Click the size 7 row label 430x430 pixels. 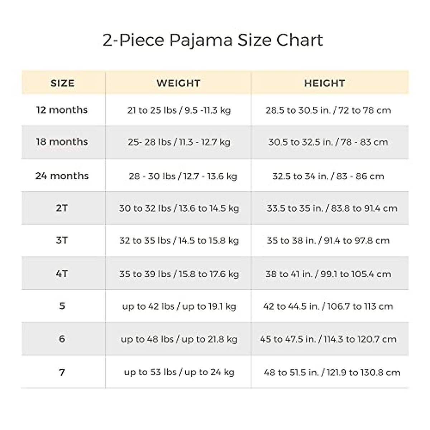(62, 372)
